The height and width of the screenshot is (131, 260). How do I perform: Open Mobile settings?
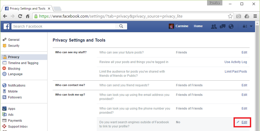(13, 91)
